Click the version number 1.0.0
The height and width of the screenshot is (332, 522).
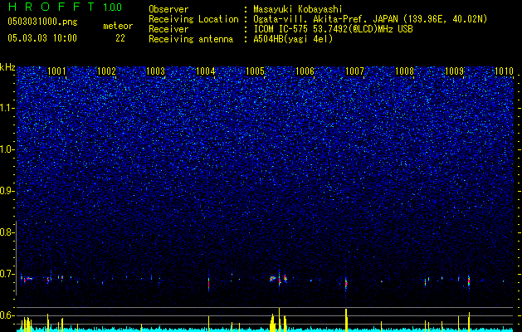click(x=112, y=7)
